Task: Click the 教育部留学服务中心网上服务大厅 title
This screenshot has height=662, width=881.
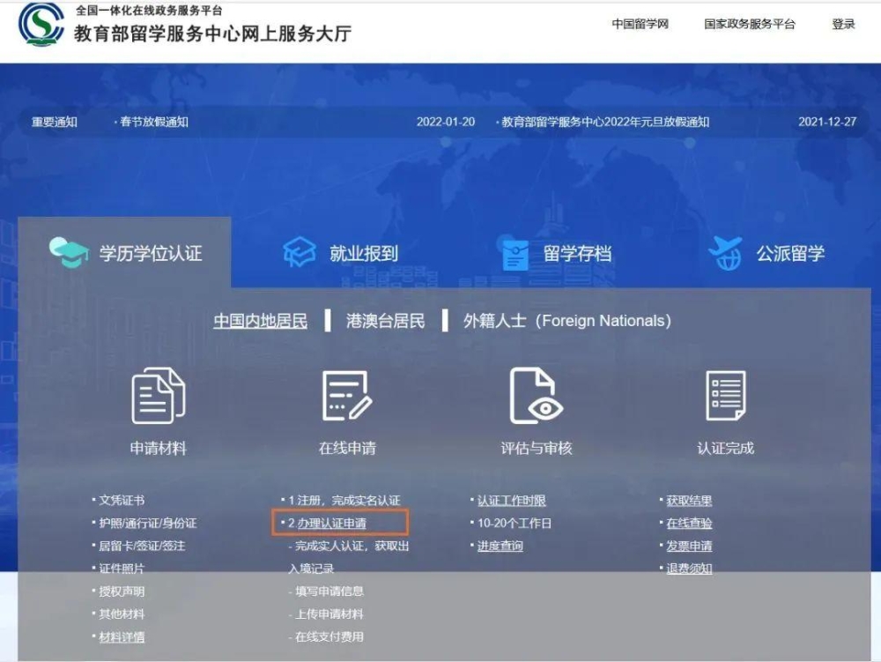Action: click(x=212, y=33)
